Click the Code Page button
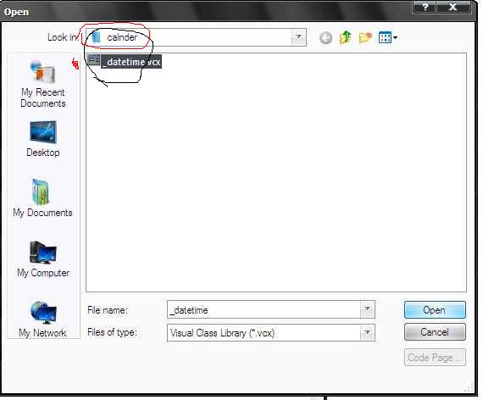 click(435, 357)
